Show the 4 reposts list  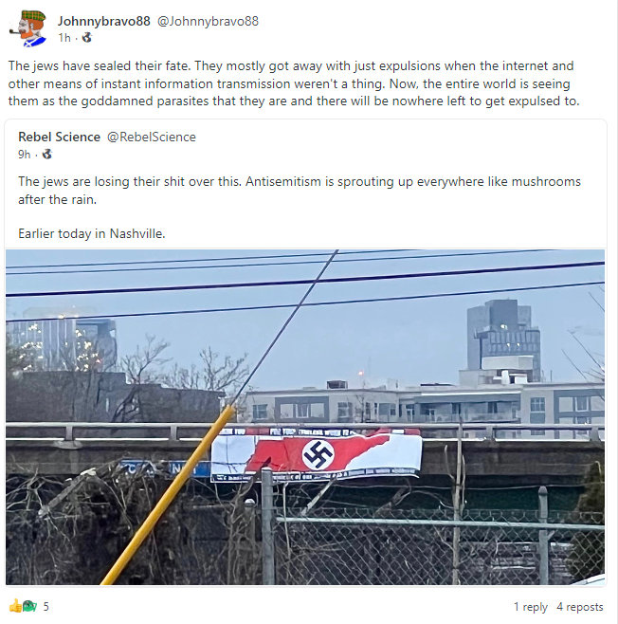click(x=580, y=607)
